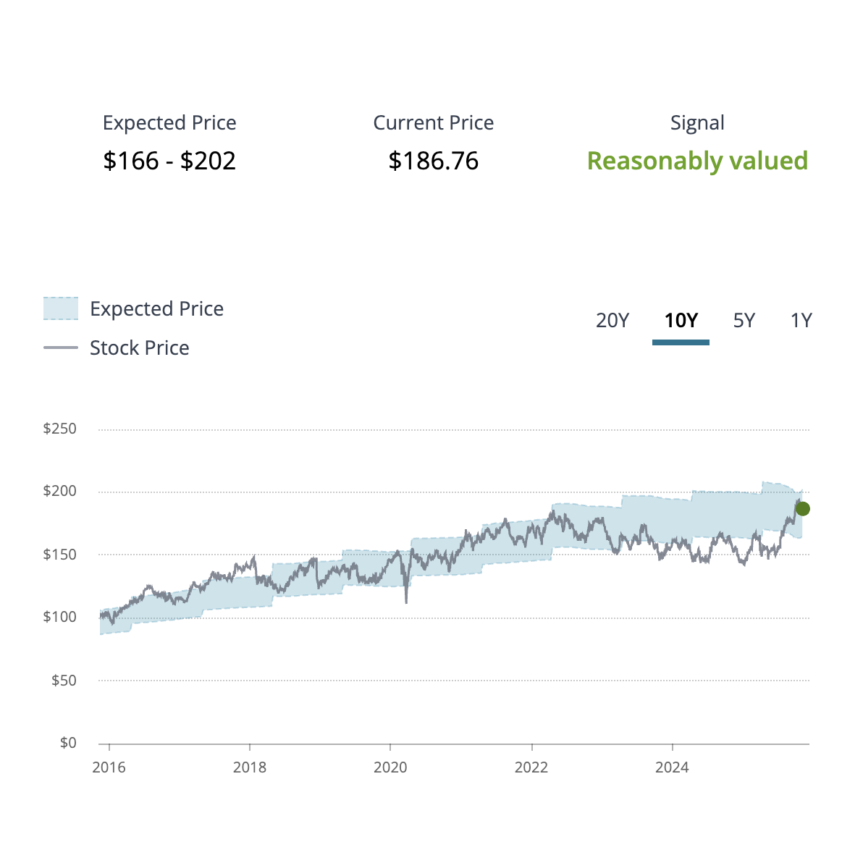863x863 pixels.
Task: Click the Stock Price legend line icon
Action: tap(62, 348)
